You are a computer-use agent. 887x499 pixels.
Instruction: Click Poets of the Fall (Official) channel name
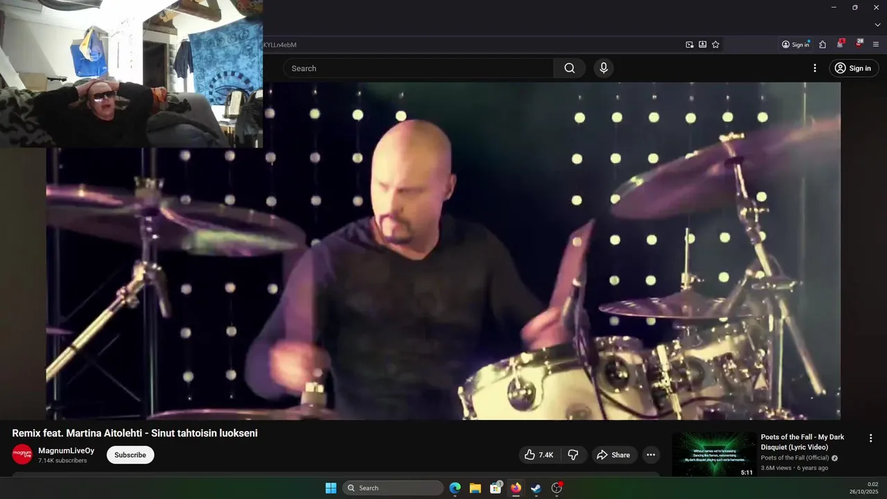(795, 458)
